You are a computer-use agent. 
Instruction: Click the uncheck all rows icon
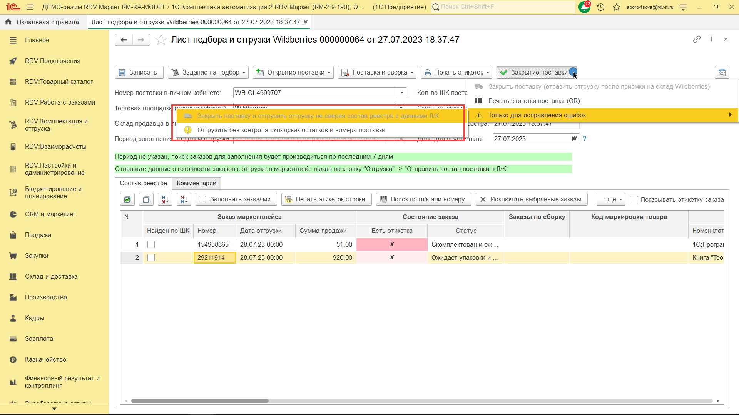pos(146,199)
